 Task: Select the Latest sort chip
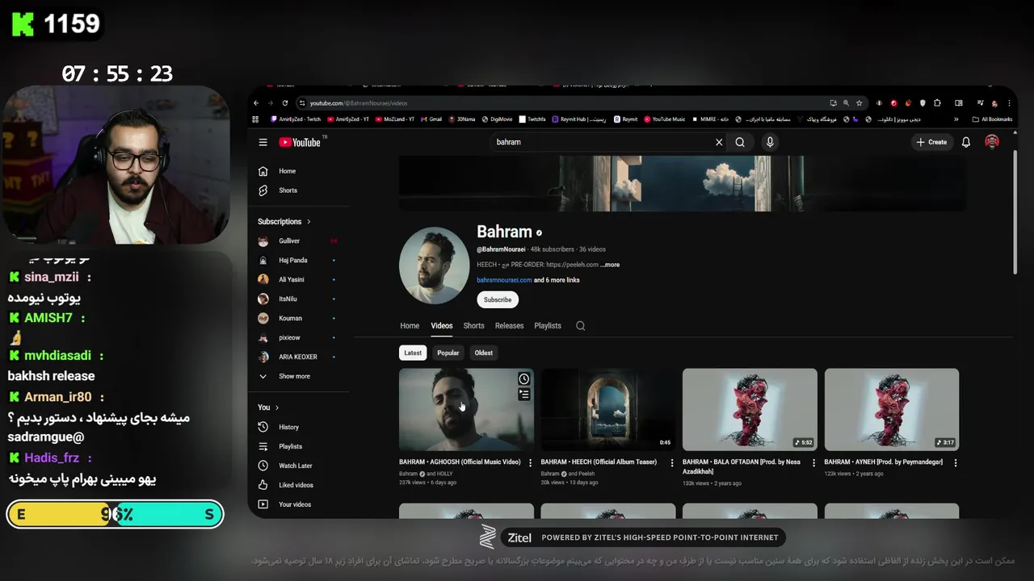(413, 353)
